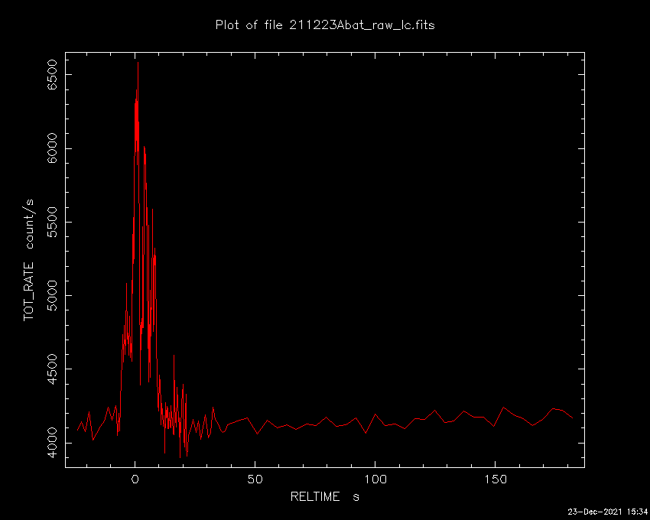Click the timestamp '23-Dec-2021 15:34'

click(x=607, y=512)
